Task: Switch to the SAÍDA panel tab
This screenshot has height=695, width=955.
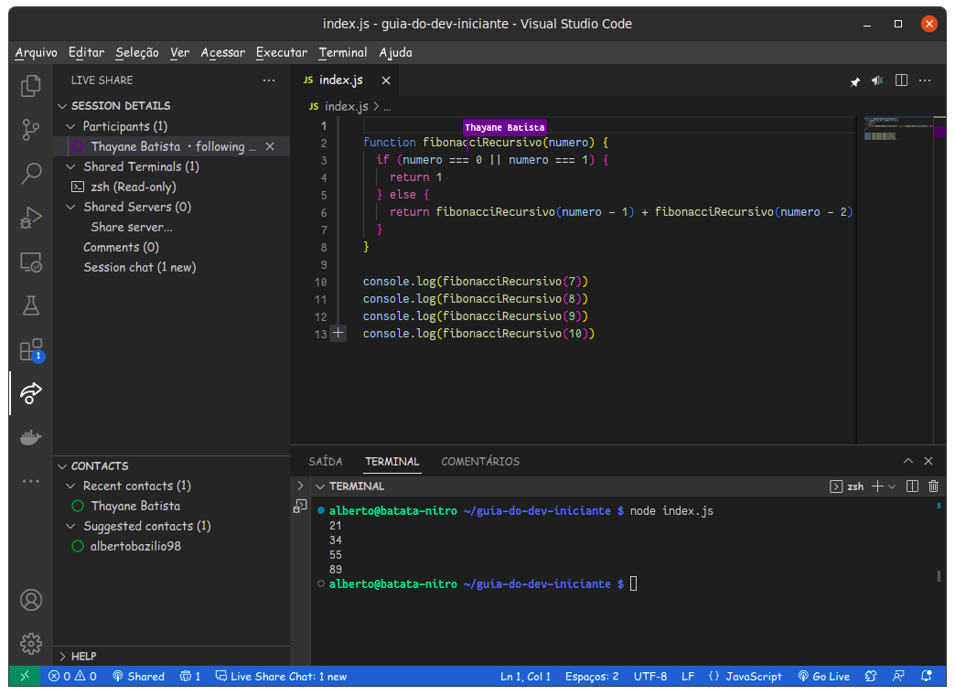Action: click(326, 462)
